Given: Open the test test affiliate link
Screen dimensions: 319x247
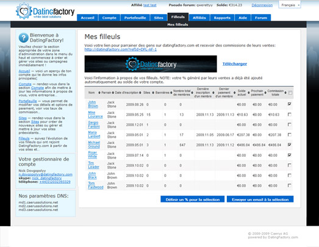Looking at the screenshot, I should [149, 5].
